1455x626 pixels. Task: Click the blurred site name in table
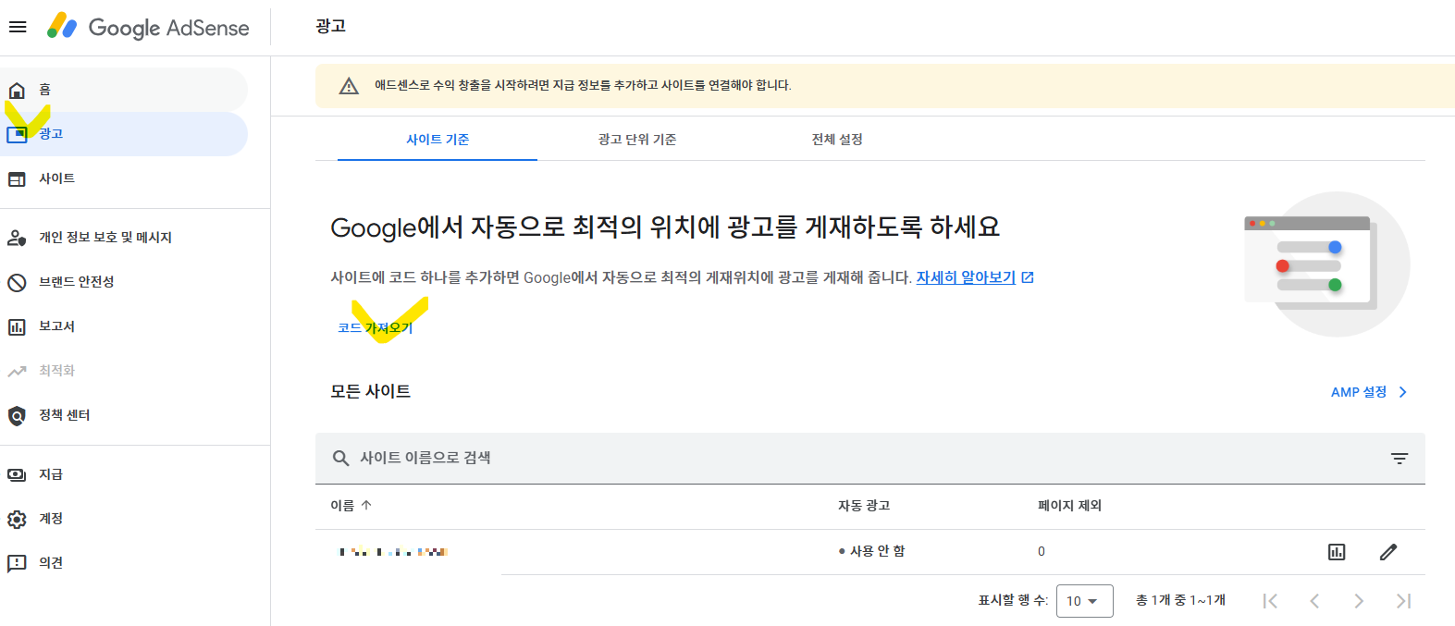pyautogui.click(x=394, y=552)
